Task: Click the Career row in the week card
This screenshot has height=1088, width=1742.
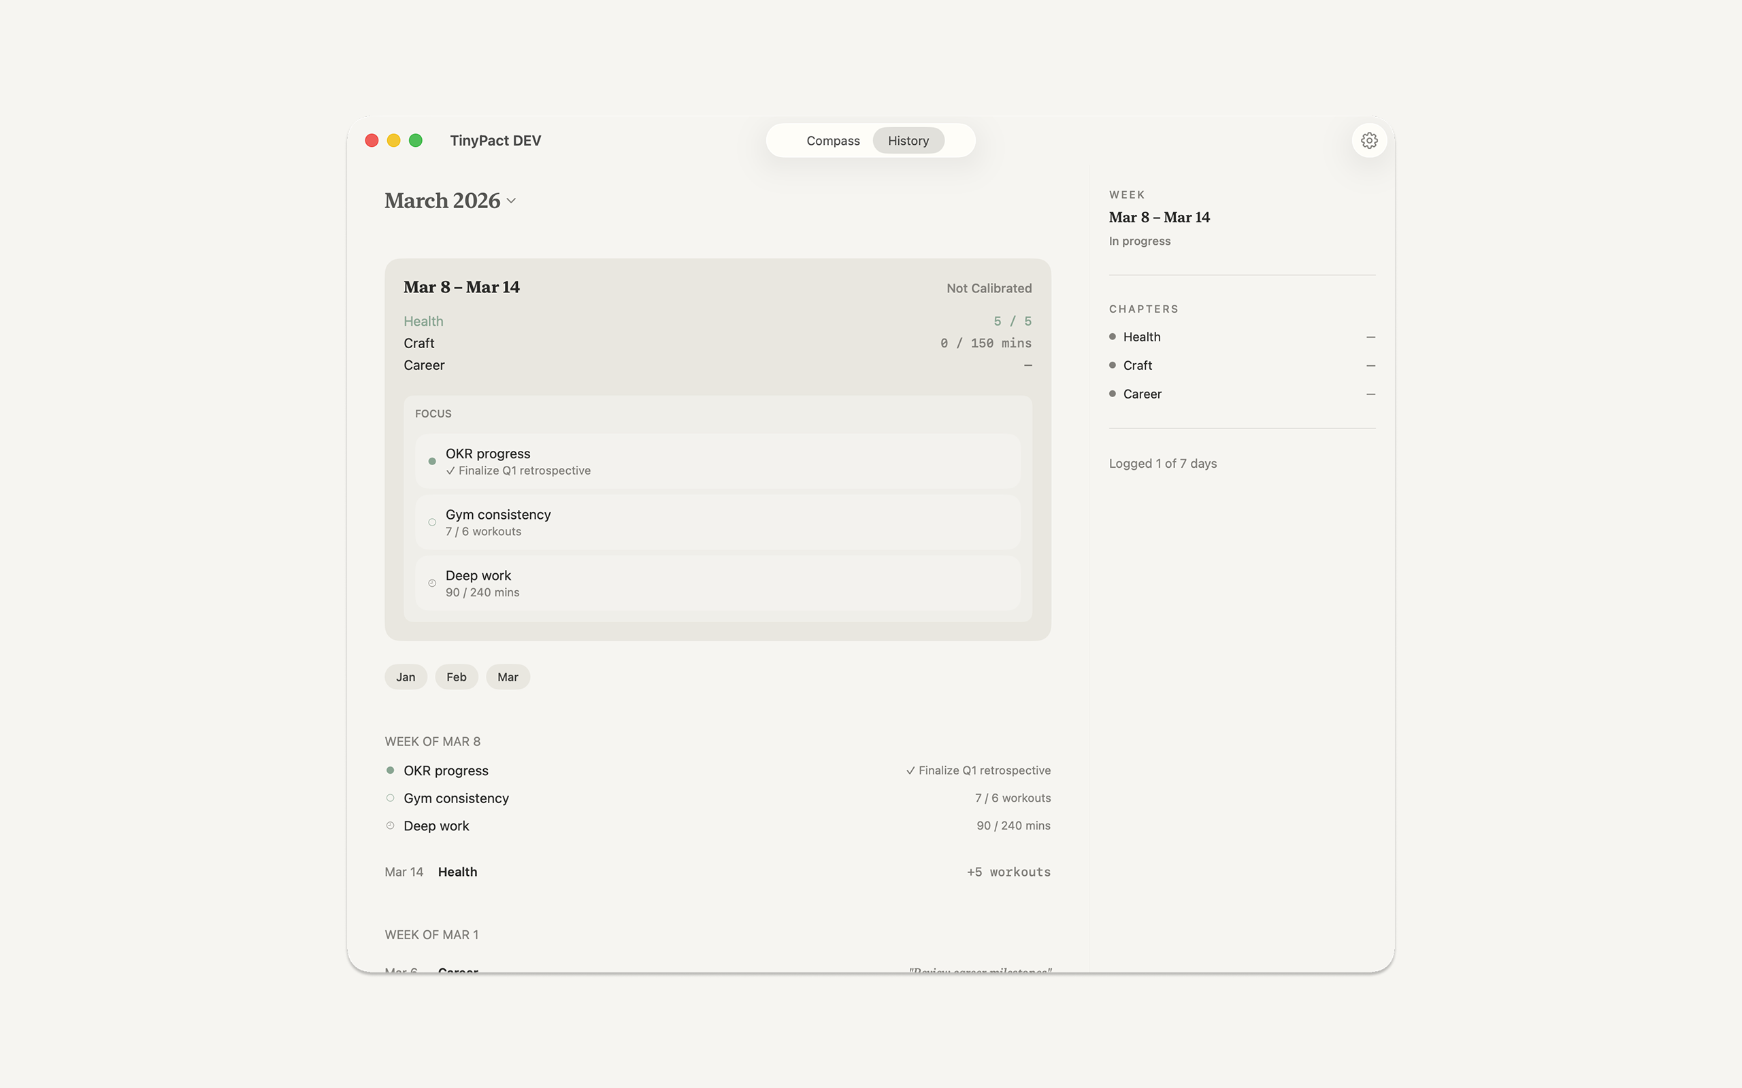Action: (718, 366)
